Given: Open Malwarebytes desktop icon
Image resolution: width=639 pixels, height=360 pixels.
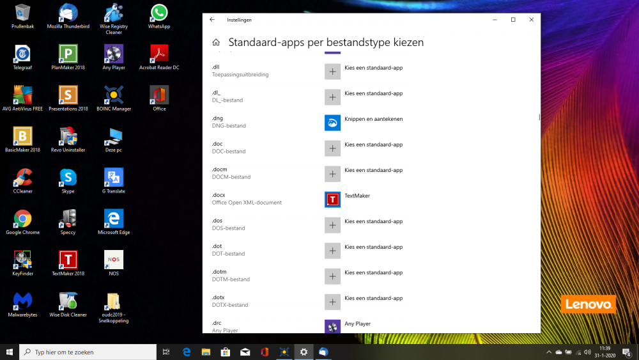Looking at the screenshot, I should 23,301.
